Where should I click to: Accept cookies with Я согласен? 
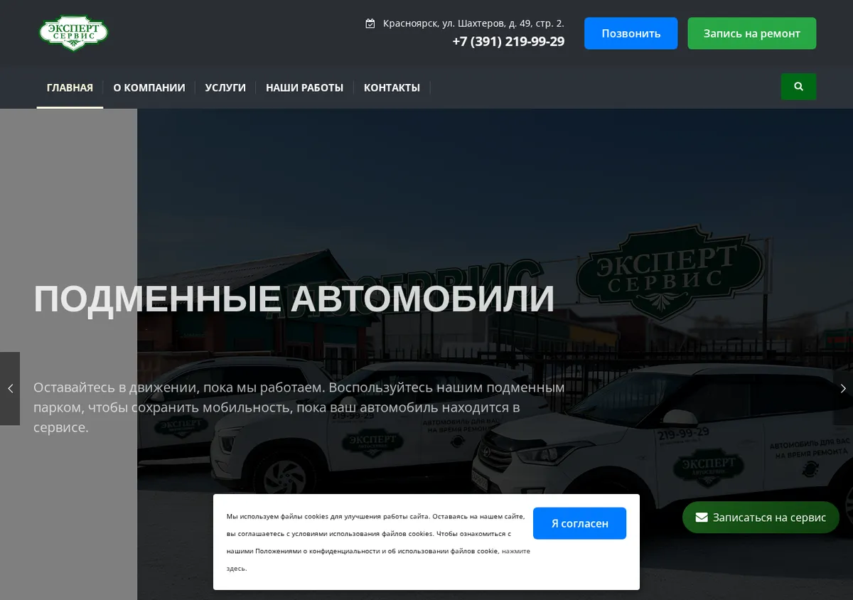click(x=579, y=523)
